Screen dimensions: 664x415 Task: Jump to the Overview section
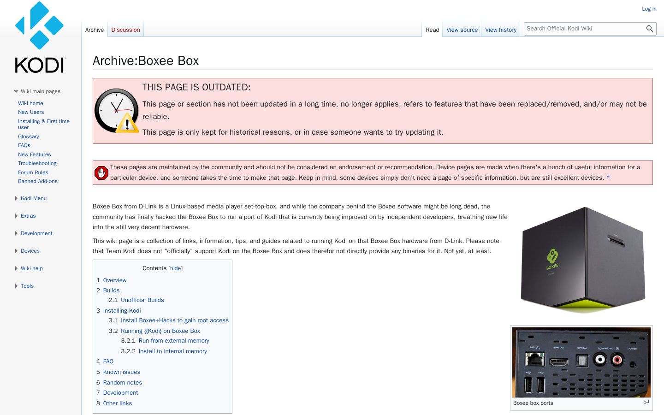point(115,280)
